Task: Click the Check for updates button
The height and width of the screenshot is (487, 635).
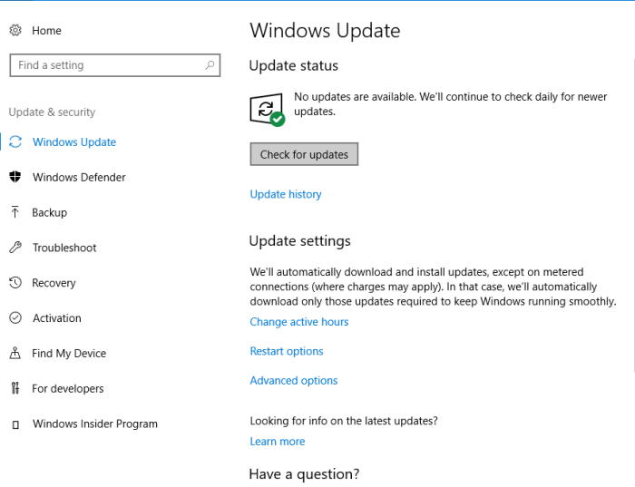Action: [x=304, y=154]
